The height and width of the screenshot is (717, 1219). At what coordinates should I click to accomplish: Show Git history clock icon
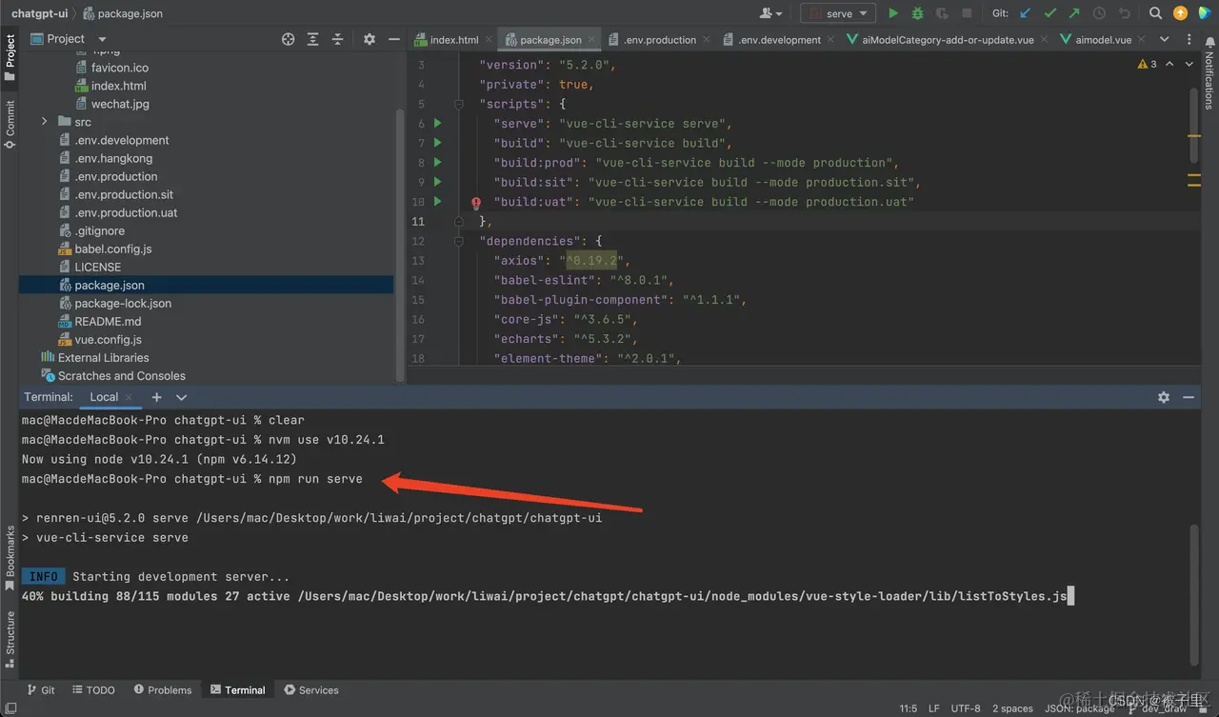pyautogui.click(x=1099, y=13)
